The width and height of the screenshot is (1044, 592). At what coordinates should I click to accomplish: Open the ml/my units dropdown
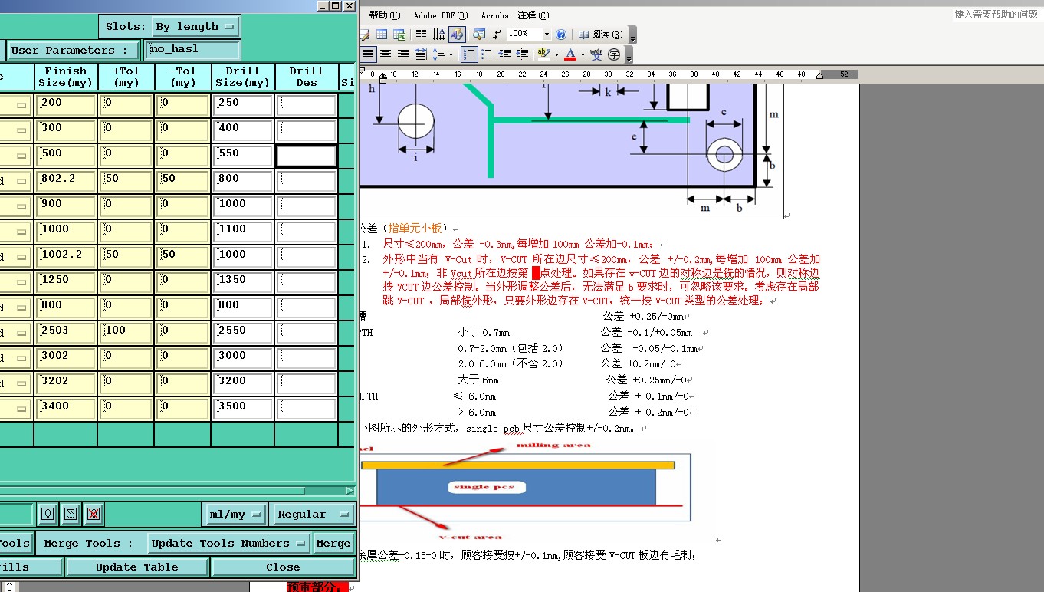pos(235,514)
